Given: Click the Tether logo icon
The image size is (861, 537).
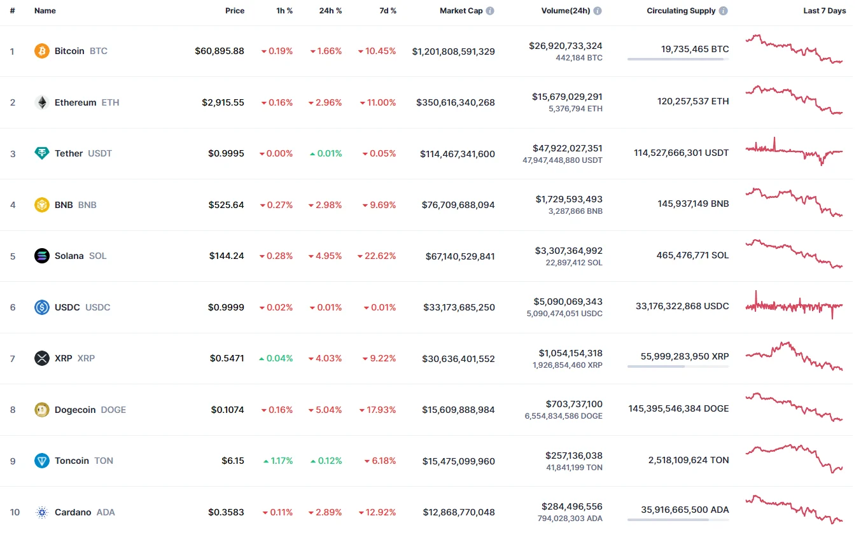Looking at the screenshot, I should coord(41,153).
